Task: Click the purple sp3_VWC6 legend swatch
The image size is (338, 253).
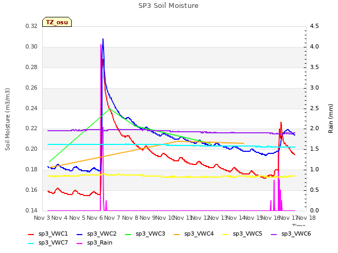Action: coord(274,235)
